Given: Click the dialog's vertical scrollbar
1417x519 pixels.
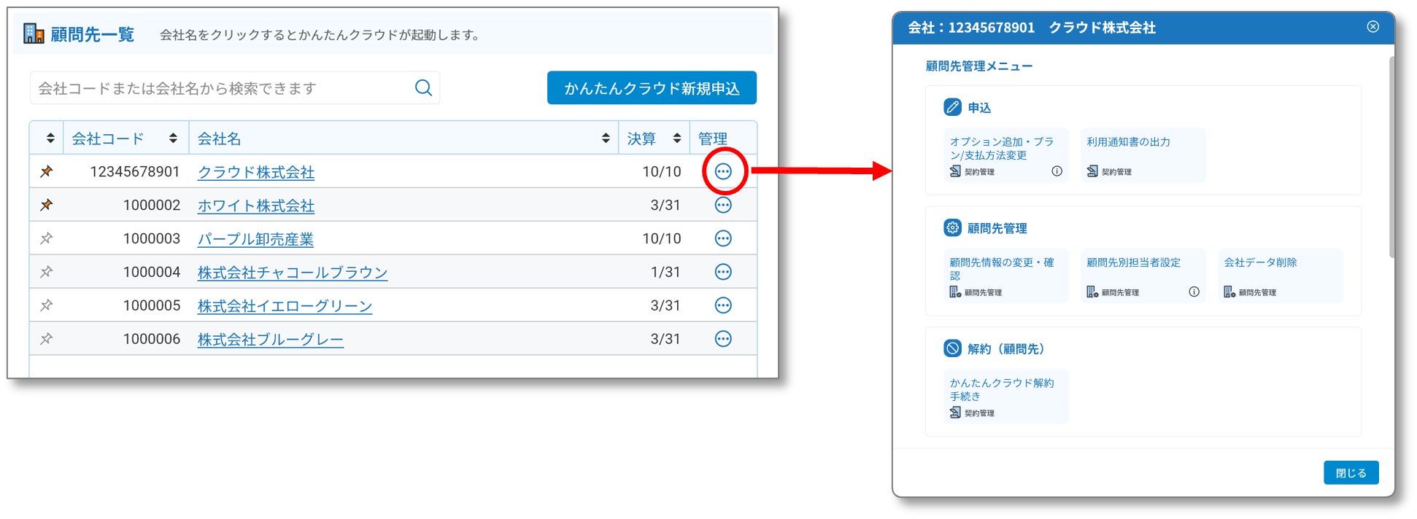Looking at the screenshot, I should (1391, 157).
